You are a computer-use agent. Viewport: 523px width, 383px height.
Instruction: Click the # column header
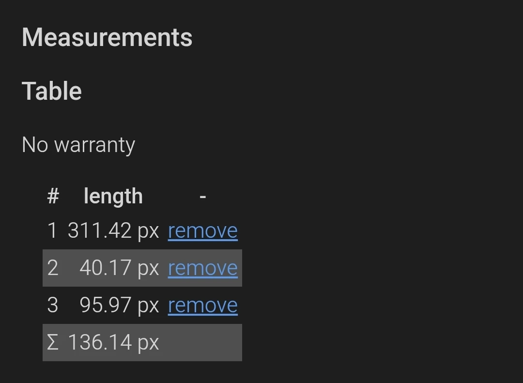(53, 196)
